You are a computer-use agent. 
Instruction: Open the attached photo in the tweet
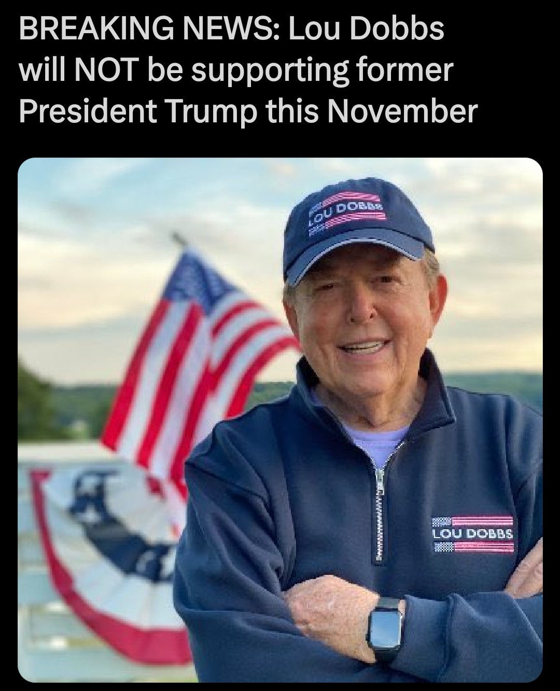[280, 420]
